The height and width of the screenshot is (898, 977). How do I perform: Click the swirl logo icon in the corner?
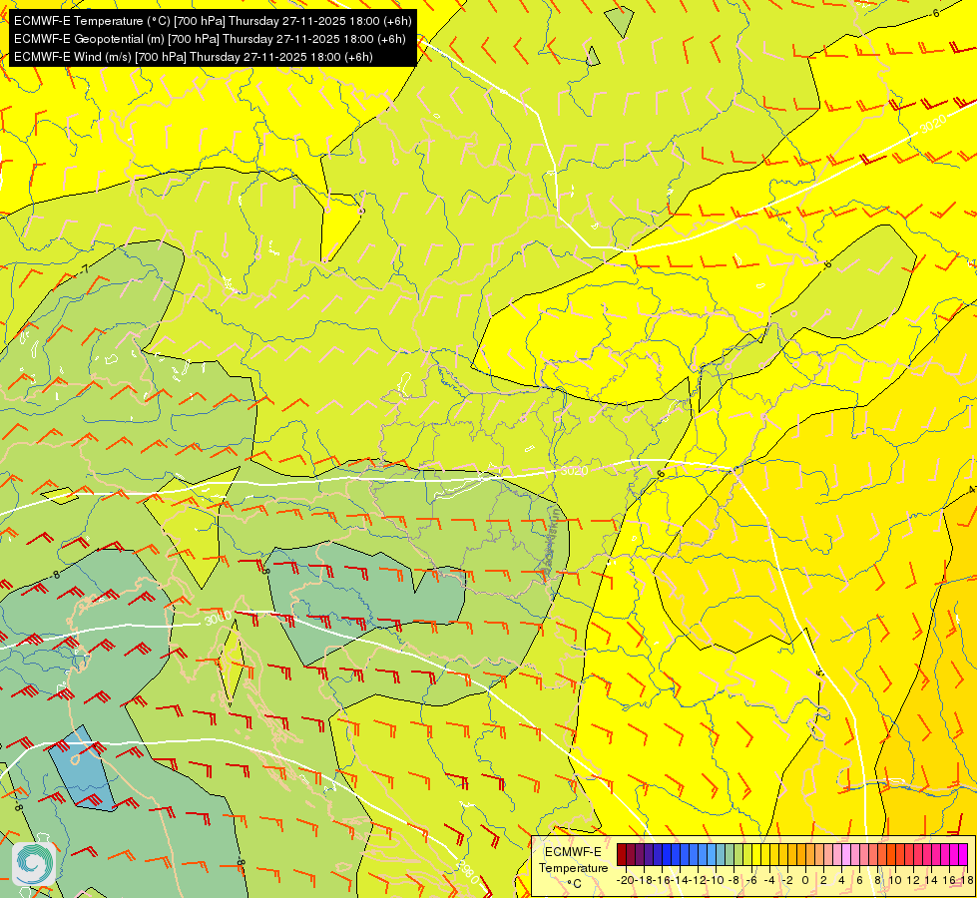[34, 863]
